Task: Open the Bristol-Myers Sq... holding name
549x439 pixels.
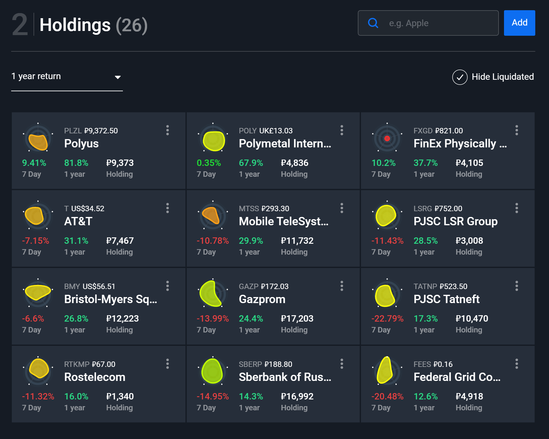Action: [x=110, y=299]
